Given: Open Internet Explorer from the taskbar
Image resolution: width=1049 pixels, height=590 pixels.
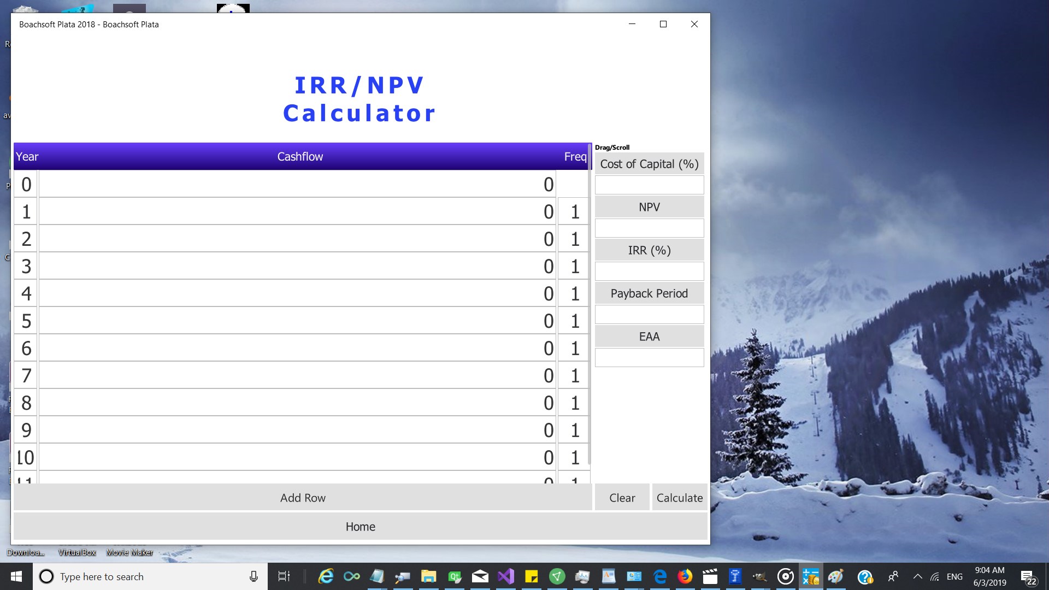Looking at the screenshot, I should pos(326,576).
